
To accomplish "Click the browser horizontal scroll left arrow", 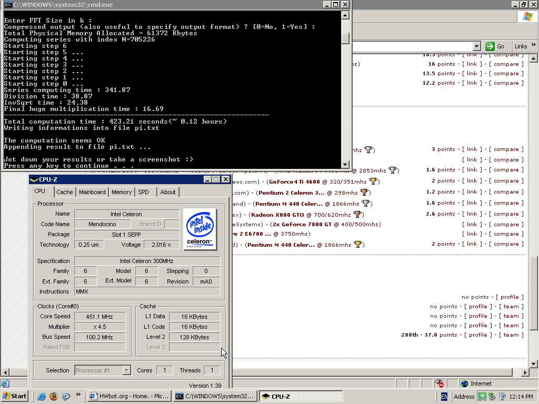I will 5,372.
